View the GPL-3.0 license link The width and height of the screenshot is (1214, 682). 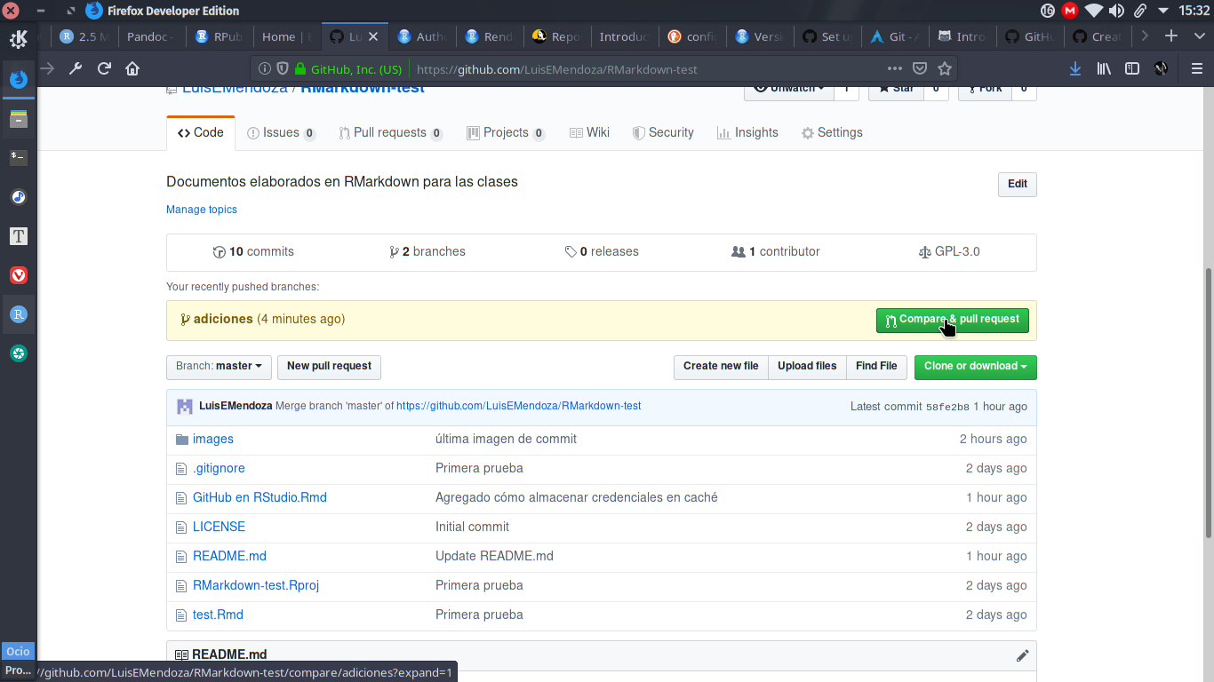949,251
